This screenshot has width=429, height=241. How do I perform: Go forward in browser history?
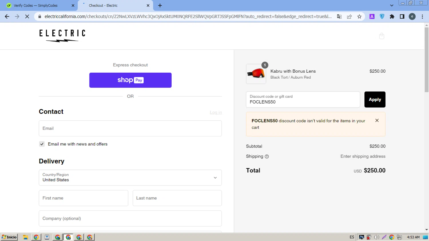pos(17,17)
